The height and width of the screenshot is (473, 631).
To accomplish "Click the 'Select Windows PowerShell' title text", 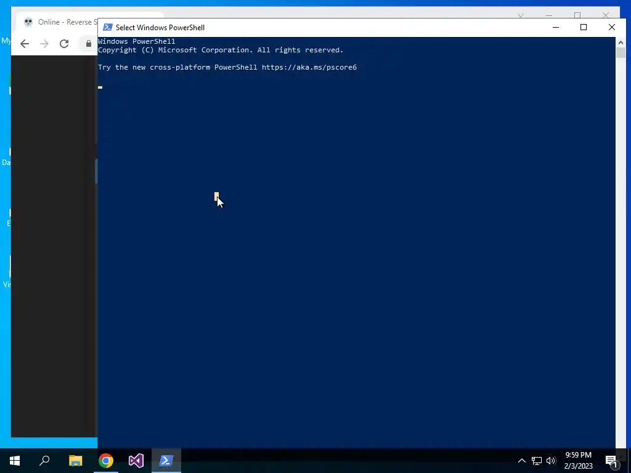I will pos(160,27).
